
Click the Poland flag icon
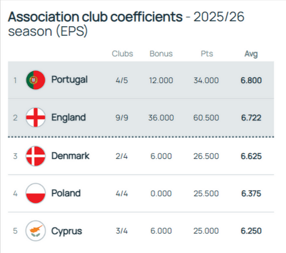[x=35, y=193]
